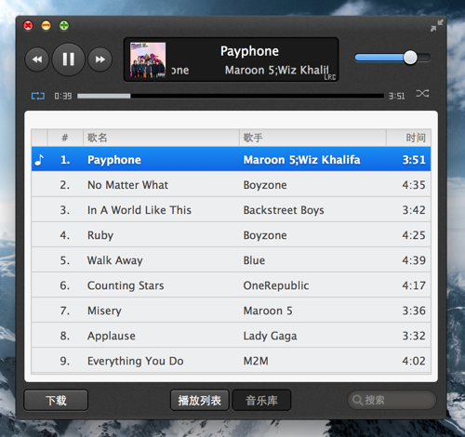Click the Payphone album cover thumbnail
This screenshot has height=437, width=465.
tap(148, 60)
